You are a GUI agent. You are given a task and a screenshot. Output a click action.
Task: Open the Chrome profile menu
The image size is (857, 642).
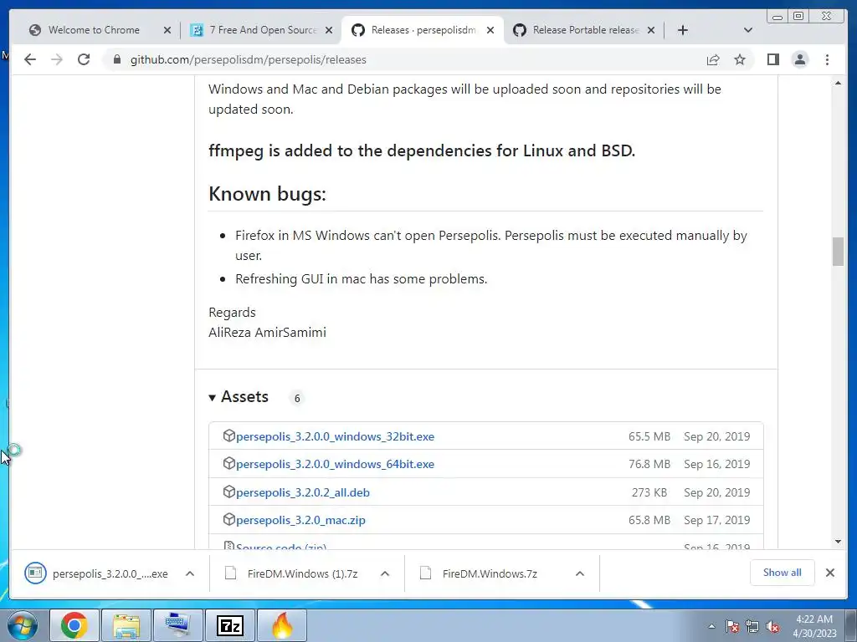pyautogui.click(x=799, y=59)
